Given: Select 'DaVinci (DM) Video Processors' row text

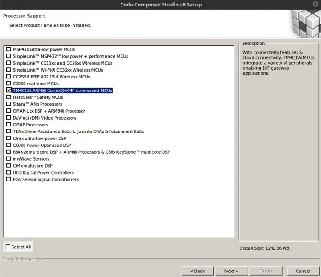Looking at the screenshot, I should 44,118.
